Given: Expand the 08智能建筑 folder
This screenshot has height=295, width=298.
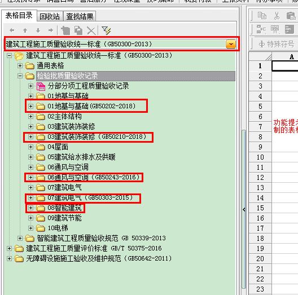Looking at the screenshot, I should (30, 208).
